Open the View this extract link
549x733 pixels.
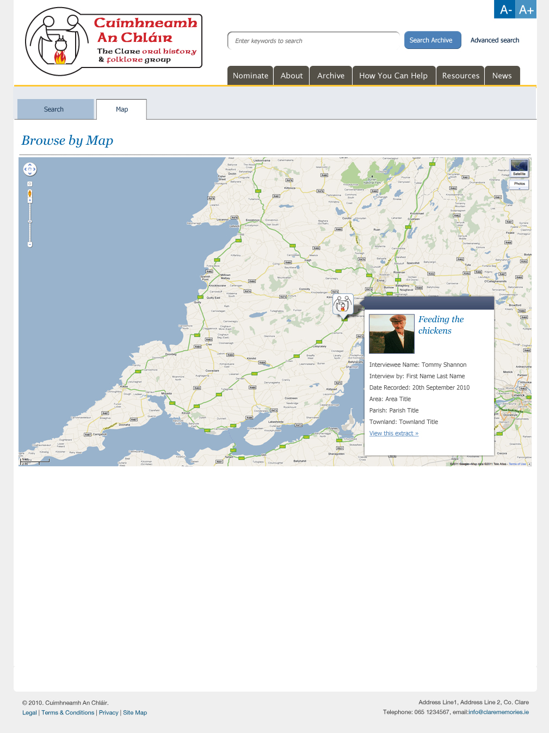394,434
